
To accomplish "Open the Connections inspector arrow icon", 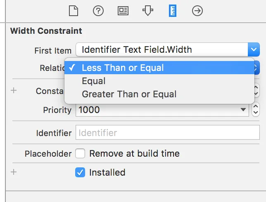I will coord(197,11).
